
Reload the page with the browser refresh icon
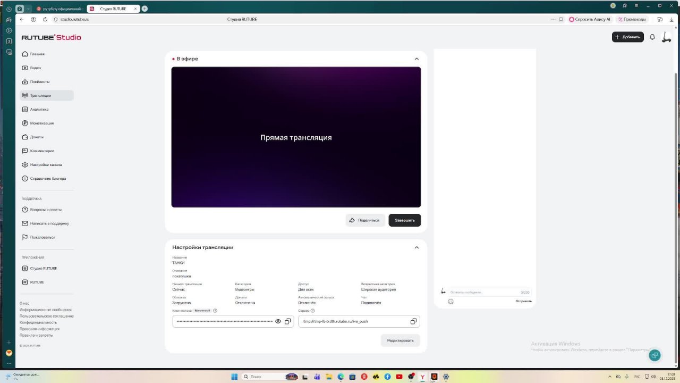click(45, 19)
